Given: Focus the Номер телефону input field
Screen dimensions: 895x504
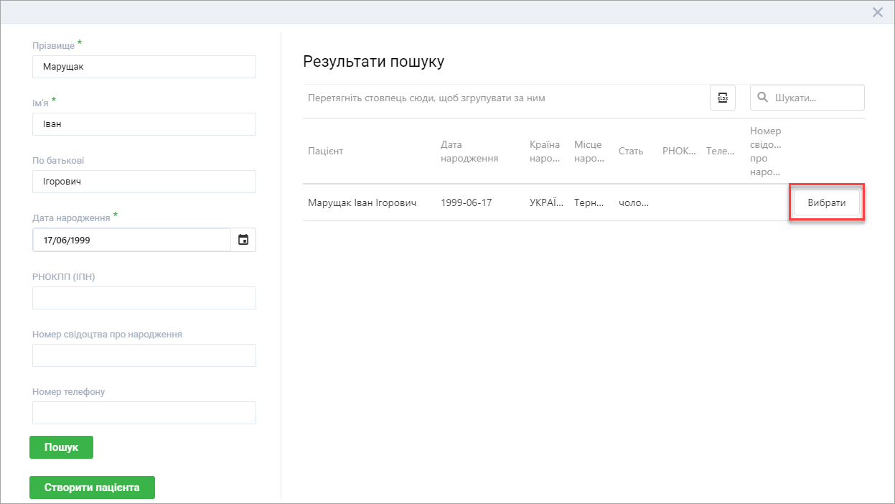Looking at the screenshot, I should [x=144, y=413].
